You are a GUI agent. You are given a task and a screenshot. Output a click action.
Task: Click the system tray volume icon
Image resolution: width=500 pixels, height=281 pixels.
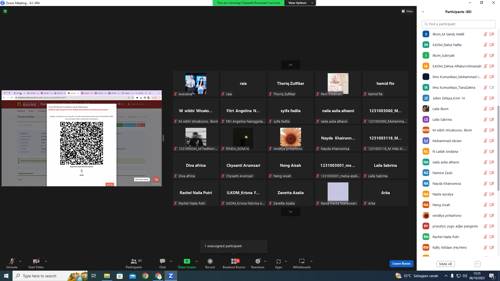[465, 276]
